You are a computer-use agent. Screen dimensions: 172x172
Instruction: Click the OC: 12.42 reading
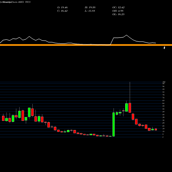point(118,8)
